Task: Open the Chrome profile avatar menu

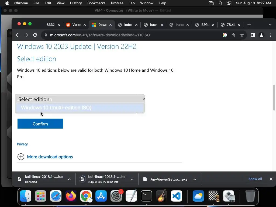Action: coord(261,35)
